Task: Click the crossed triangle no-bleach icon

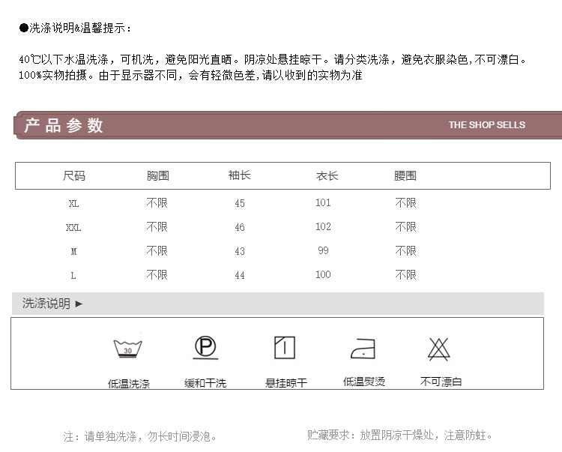Action: 438,349
